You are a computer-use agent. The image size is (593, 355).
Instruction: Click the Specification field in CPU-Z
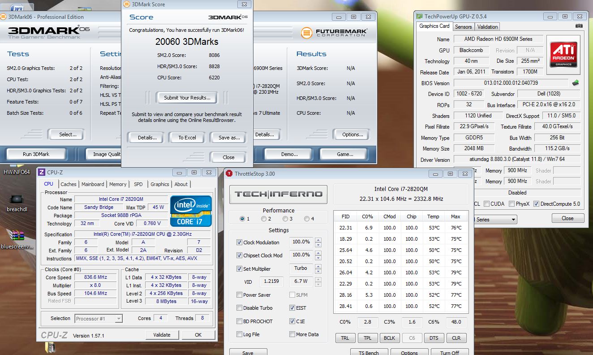tap(142, 234)
